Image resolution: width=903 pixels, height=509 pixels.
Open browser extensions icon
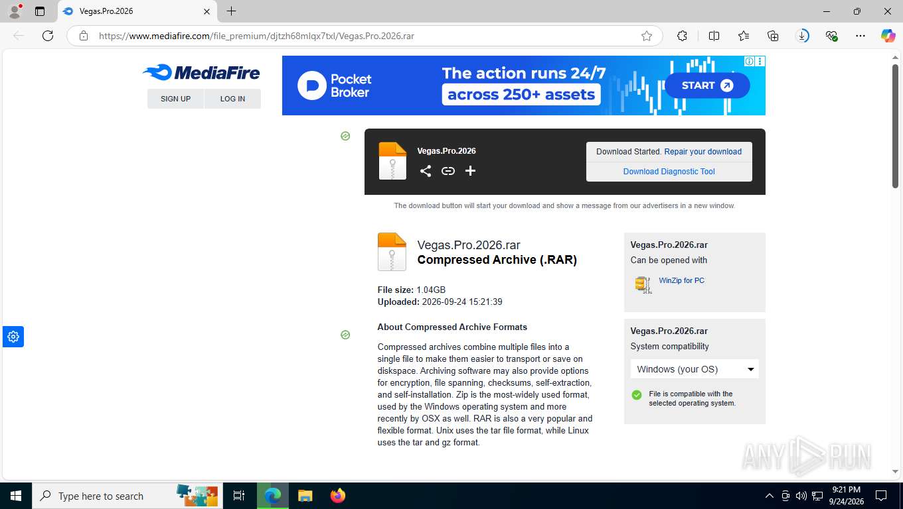(682, 36)
